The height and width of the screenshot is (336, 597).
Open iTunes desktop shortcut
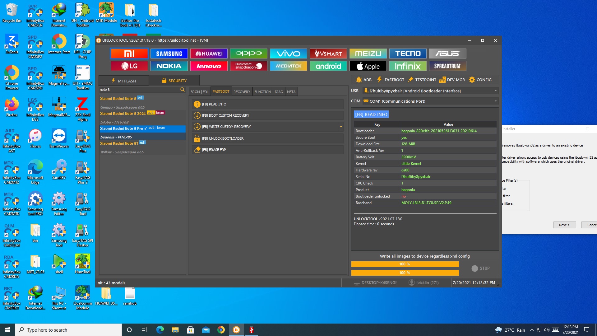pyautogui.click(x=35, y=139)
